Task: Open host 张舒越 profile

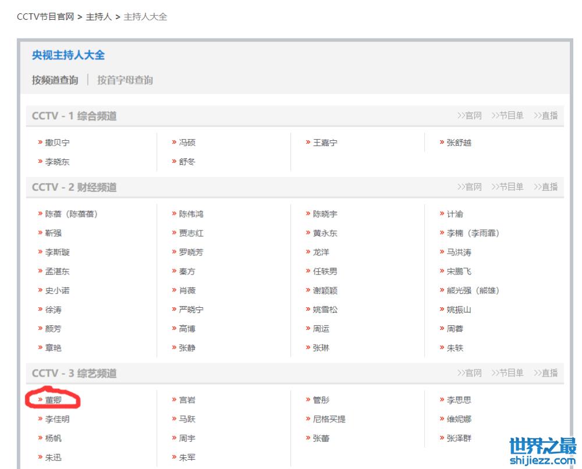Action: [459, 143]
